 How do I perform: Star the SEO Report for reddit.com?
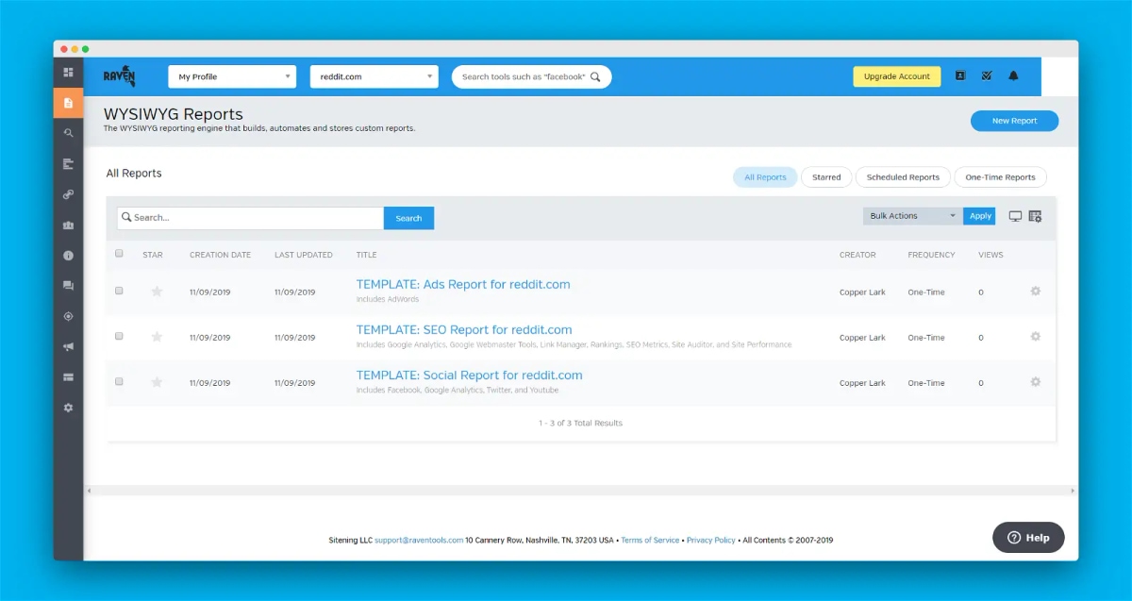coord(157,337)
